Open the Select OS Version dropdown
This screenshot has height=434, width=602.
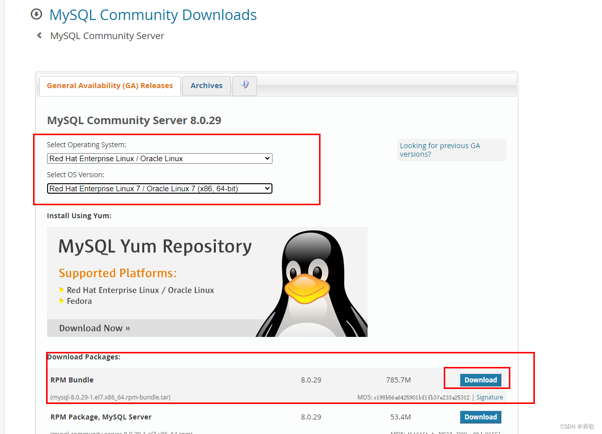pyautogui.click(x=160, y=189)
